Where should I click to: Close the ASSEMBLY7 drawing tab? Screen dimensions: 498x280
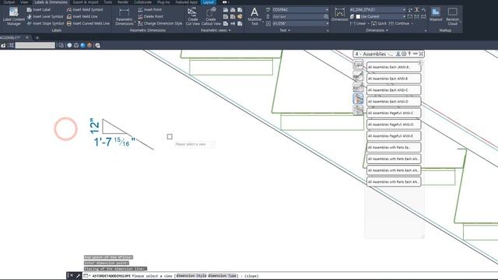pyautogui.click(x=27, y=37)
